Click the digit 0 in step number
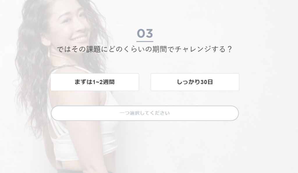Image resolution: width=298 pixels, height=173 pixels. 141,34
